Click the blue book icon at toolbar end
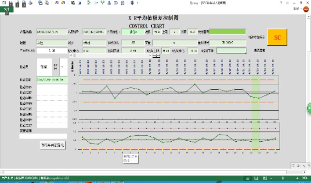 pos(132,3)
